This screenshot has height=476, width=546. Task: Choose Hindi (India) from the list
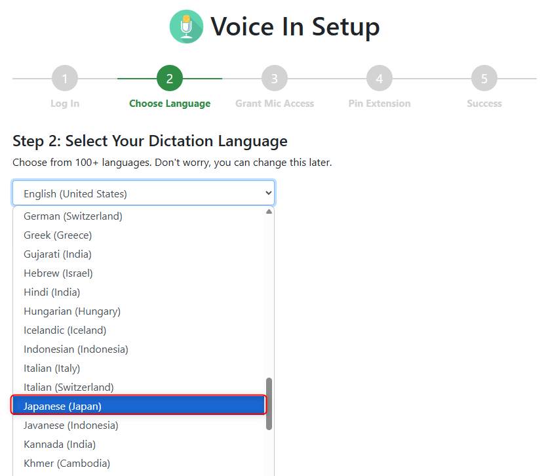pos(139,292)
